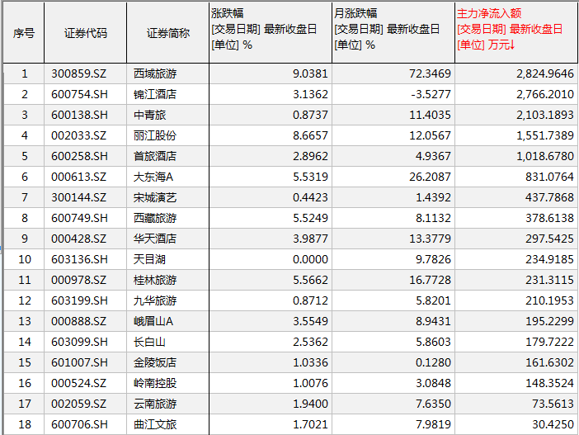Sort by 主力净流入额 column header
The height and width of the screenshot is (435, 579).
tap(515, 32)
